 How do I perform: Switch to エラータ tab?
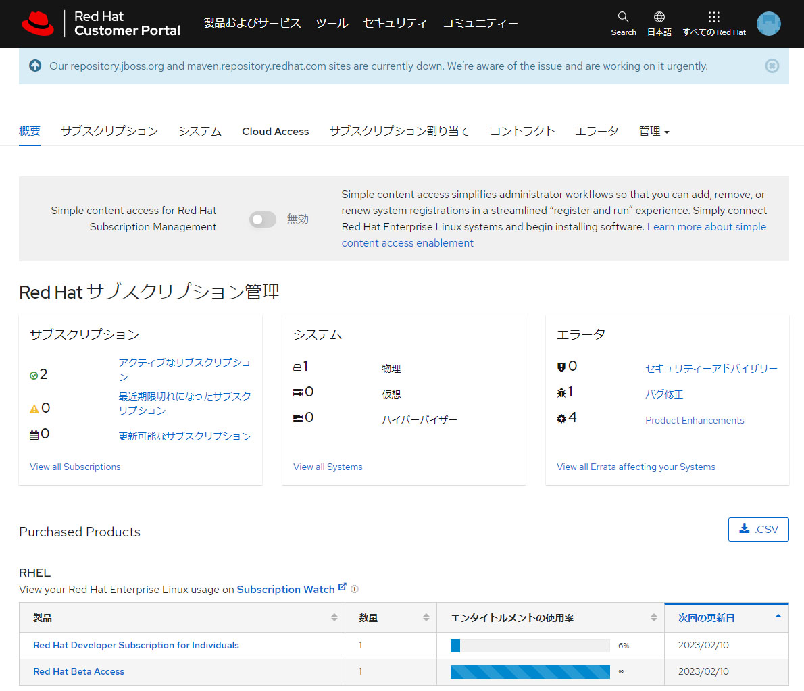(597, 131)
